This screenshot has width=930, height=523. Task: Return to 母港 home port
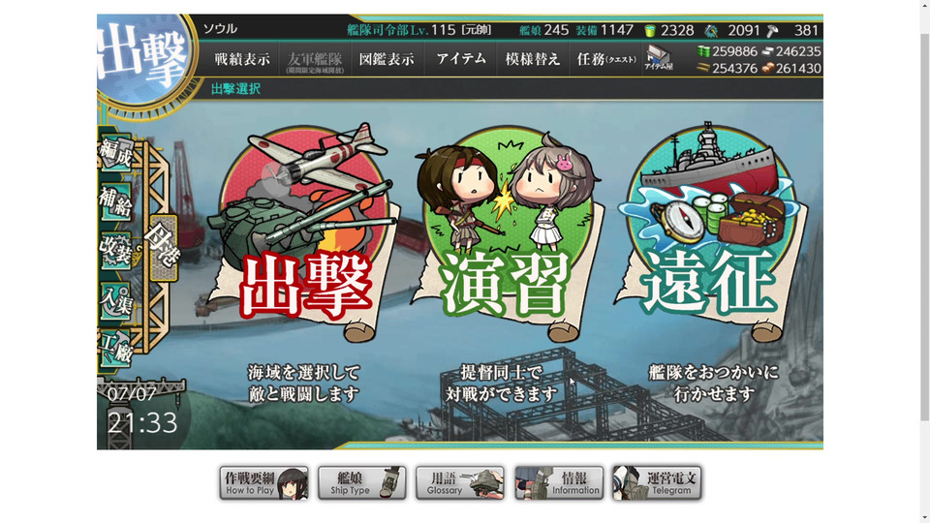tap(163, 248)
